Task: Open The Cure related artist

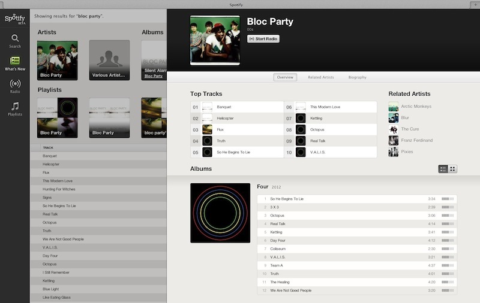Action: tap(410, 129)
